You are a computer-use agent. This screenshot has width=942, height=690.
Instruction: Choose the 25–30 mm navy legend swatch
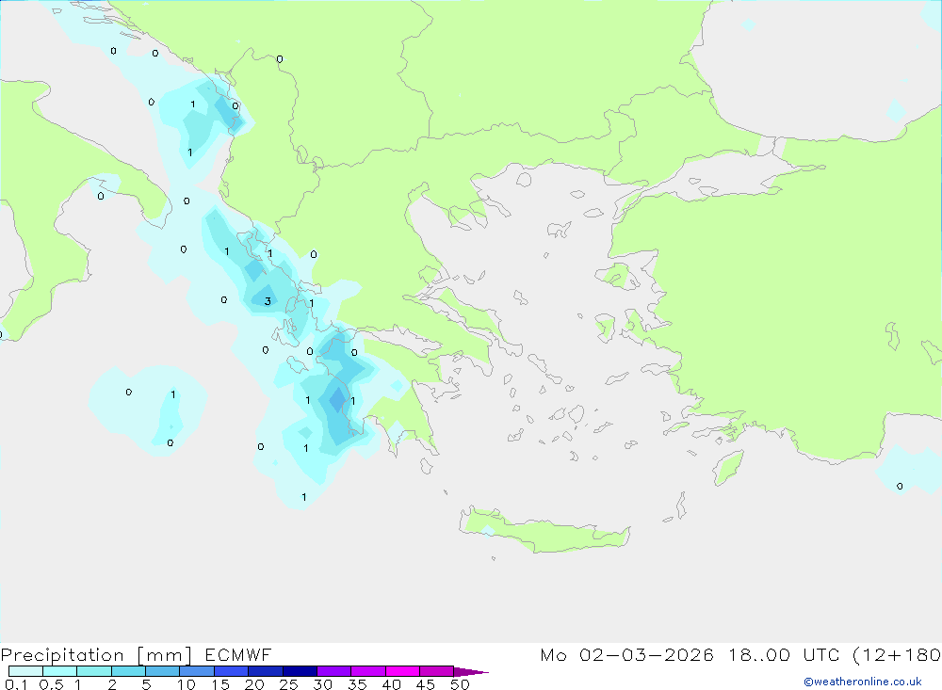(x=300, y=671)
